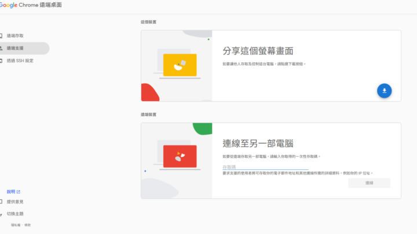Focus the 存取碼 access code field
The width and height of the screenshot is (417, 234).
pos(265,167)
